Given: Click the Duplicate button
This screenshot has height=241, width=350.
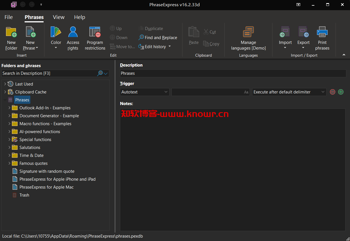Looking at the screenshot, I should tap(151, 29).
